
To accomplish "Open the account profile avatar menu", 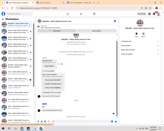I will [x=158, y=14].
